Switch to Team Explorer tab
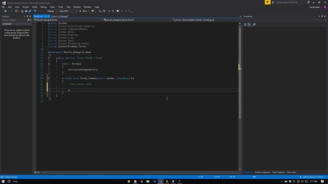 pos(278,172)
